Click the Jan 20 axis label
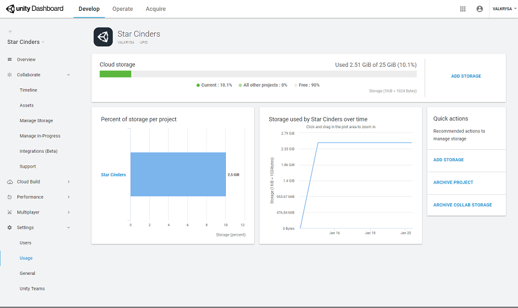The image size is (518, 308). point(406,233)
